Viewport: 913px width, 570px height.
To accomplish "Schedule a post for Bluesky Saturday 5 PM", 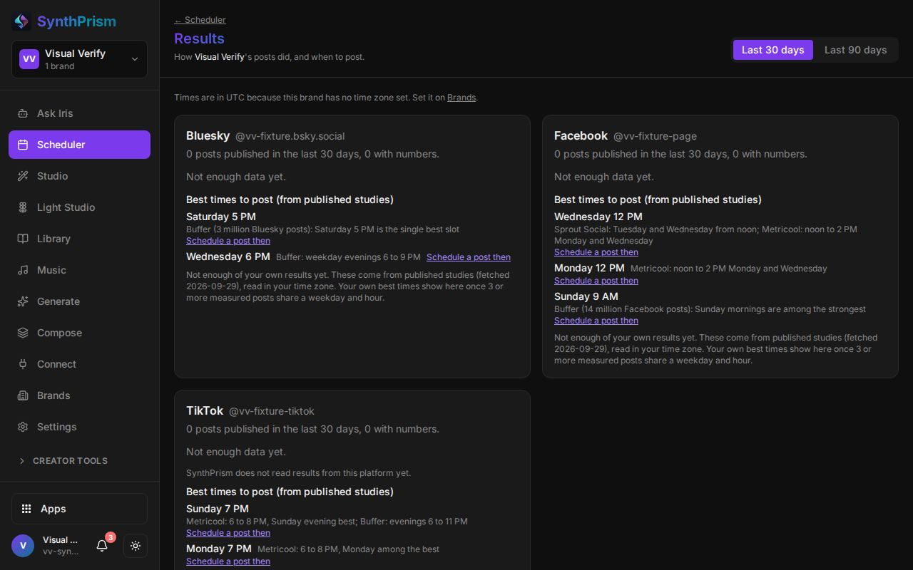I will click(x=228, y=241).
